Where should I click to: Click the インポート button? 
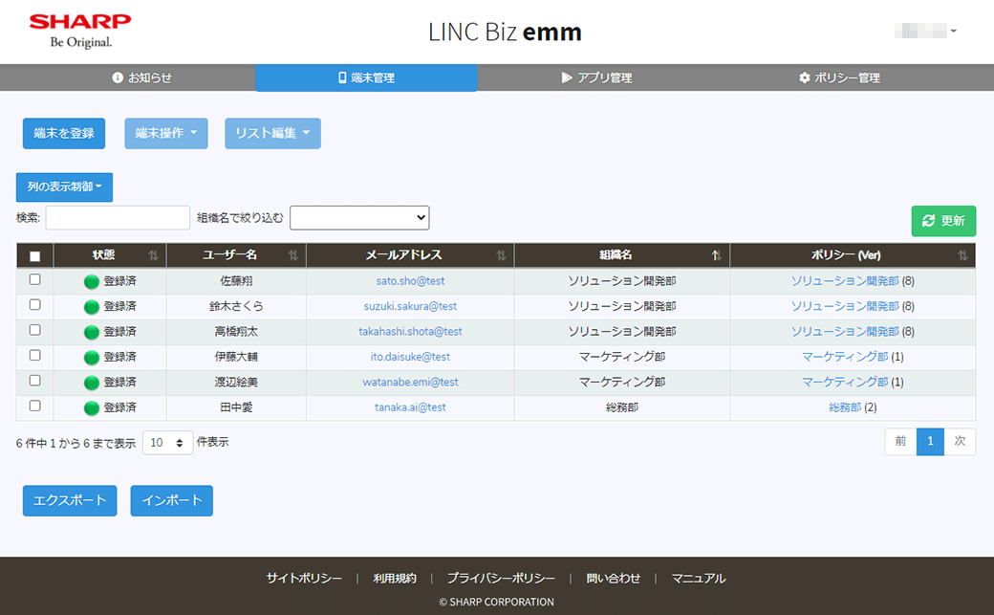click(172, 501)
